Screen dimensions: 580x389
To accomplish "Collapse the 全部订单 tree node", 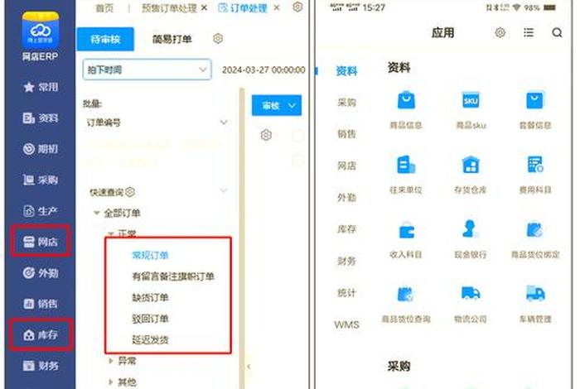I will (97, 213).
